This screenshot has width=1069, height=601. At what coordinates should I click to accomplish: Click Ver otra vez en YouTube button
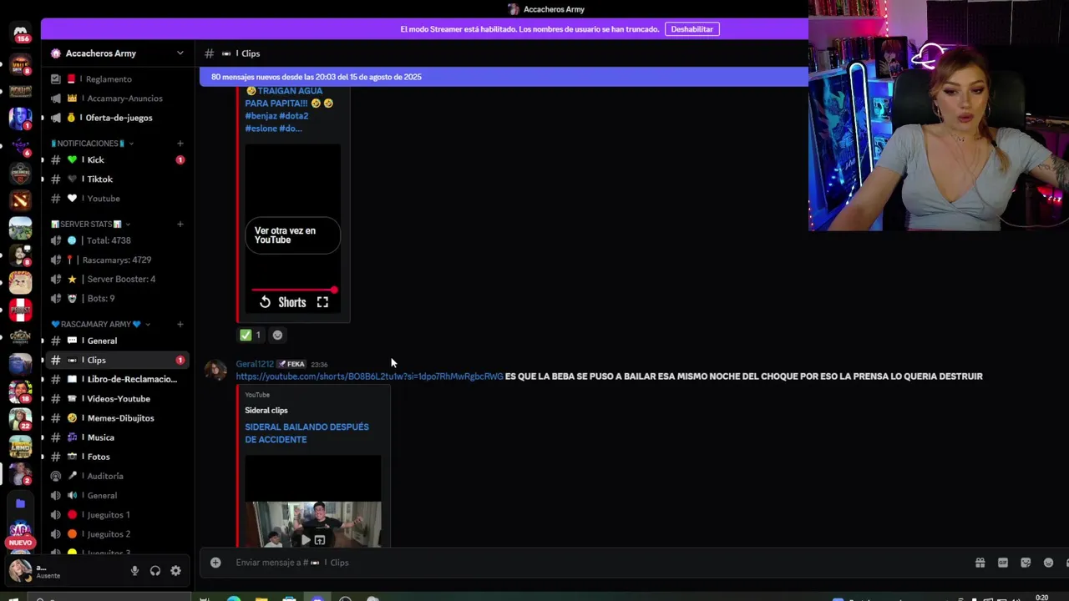pyautogui.click(x=292, y=235)
